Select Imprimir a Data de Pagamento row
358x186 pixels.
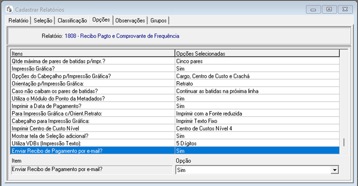point(92,106)
